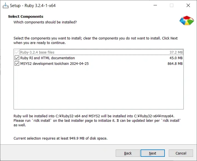This screenshot has height=161, width=197.
Task: Select 'Ruby RI and HTML documentation' label
Action: tap(47, 58)
